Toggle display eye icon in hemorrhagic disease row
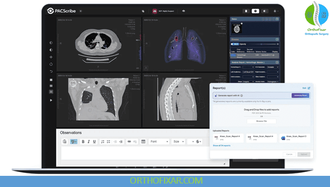330x187 pixels. click(x=274, y=55)
